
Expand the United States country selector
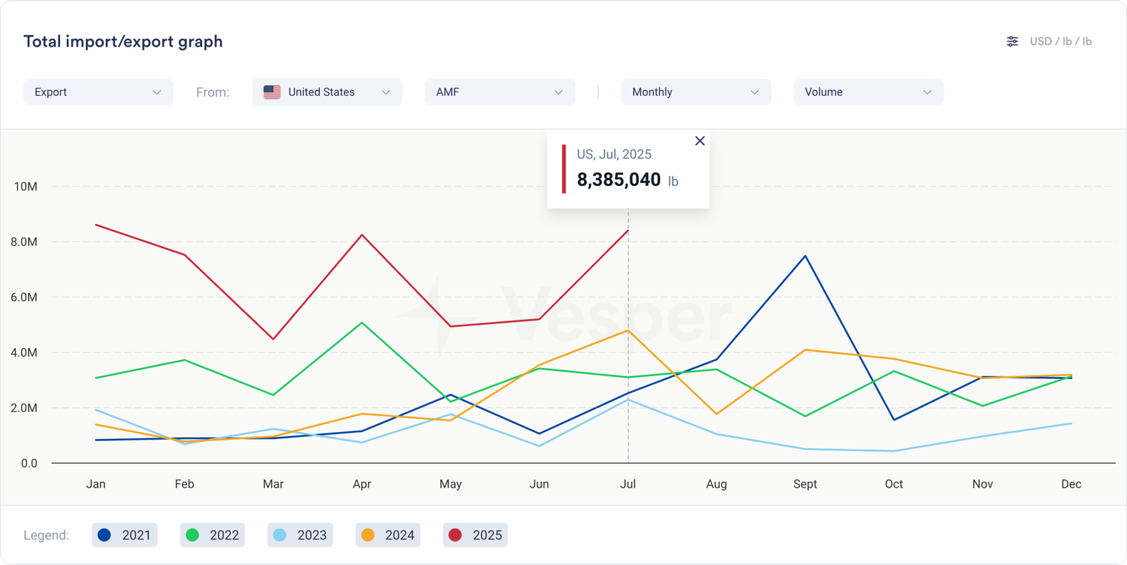(328, 92)
